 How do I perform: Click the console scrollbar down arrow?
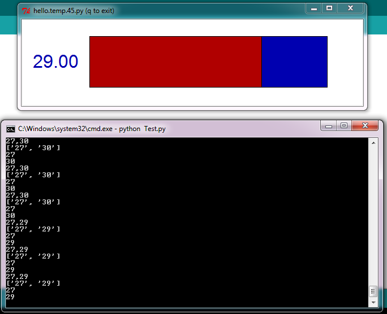pyautogui.click(x=373, y=303)
